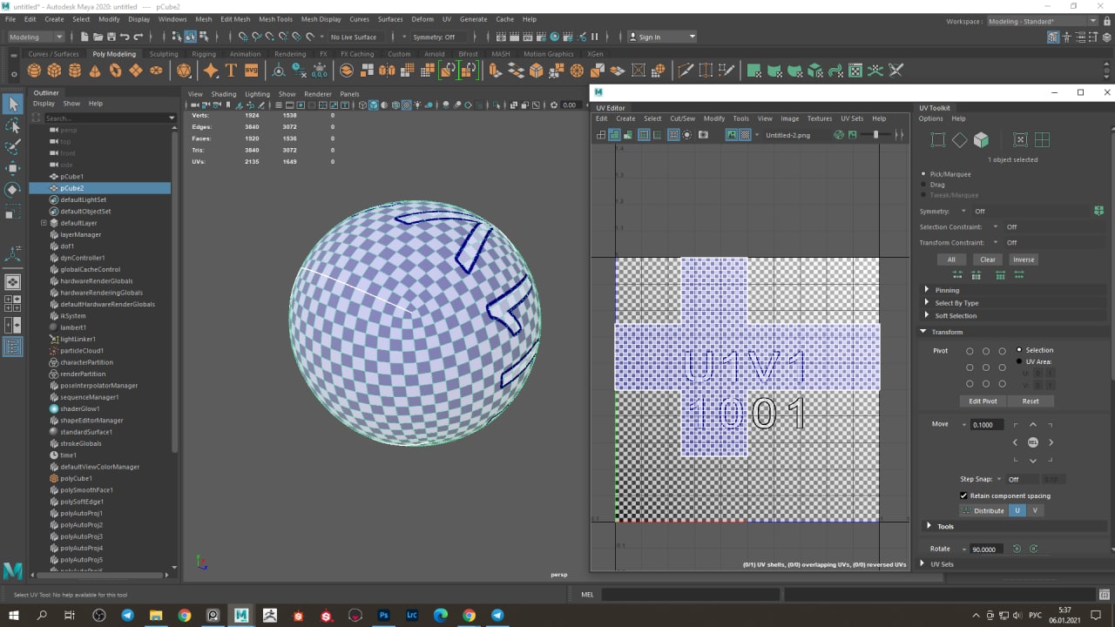The width and height of the screenshot is (1115, 627).
Task: Toggle display image icon in UV Editor
Action: point(732,135)
